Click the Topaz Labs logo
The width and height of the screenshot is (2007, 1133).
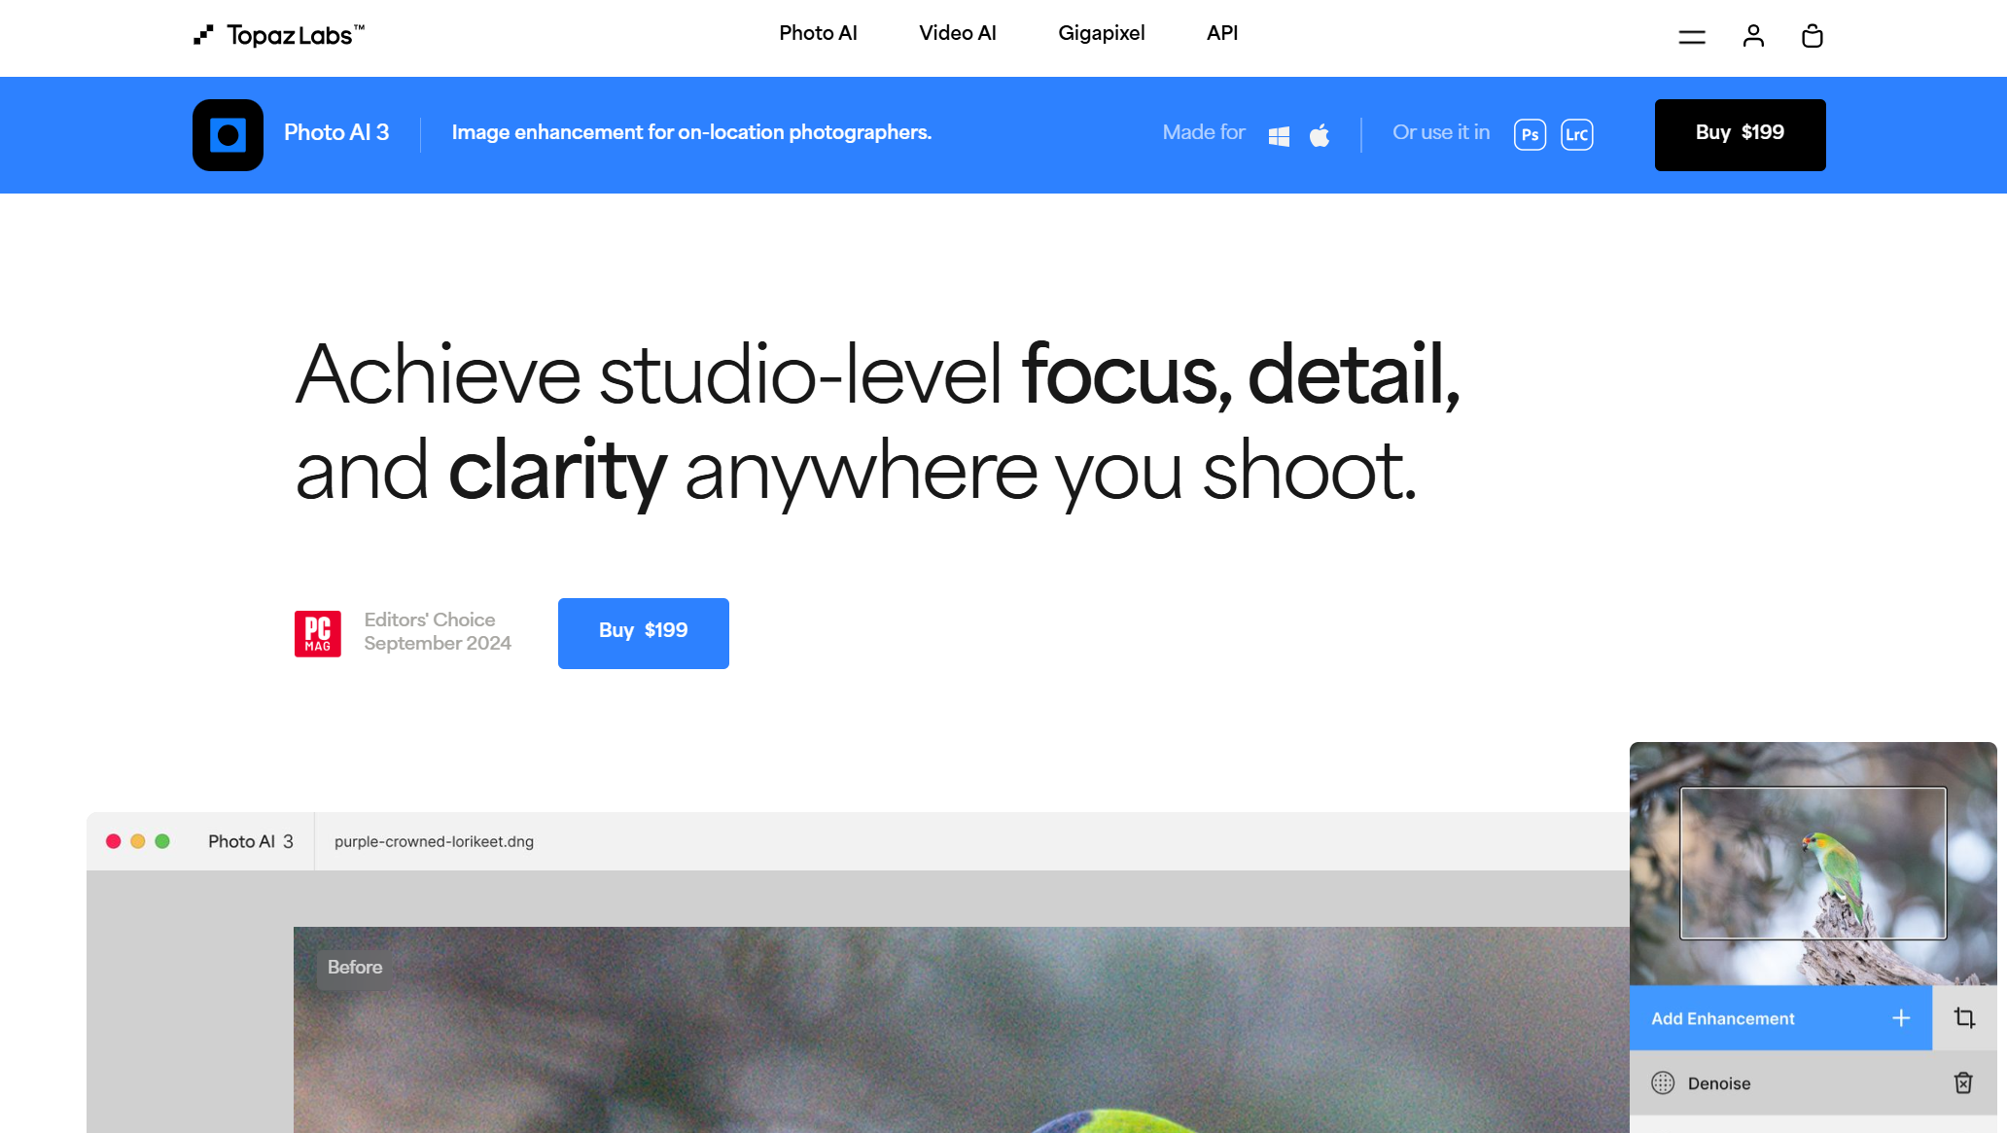pyautogui.click(x=279, y=36)
